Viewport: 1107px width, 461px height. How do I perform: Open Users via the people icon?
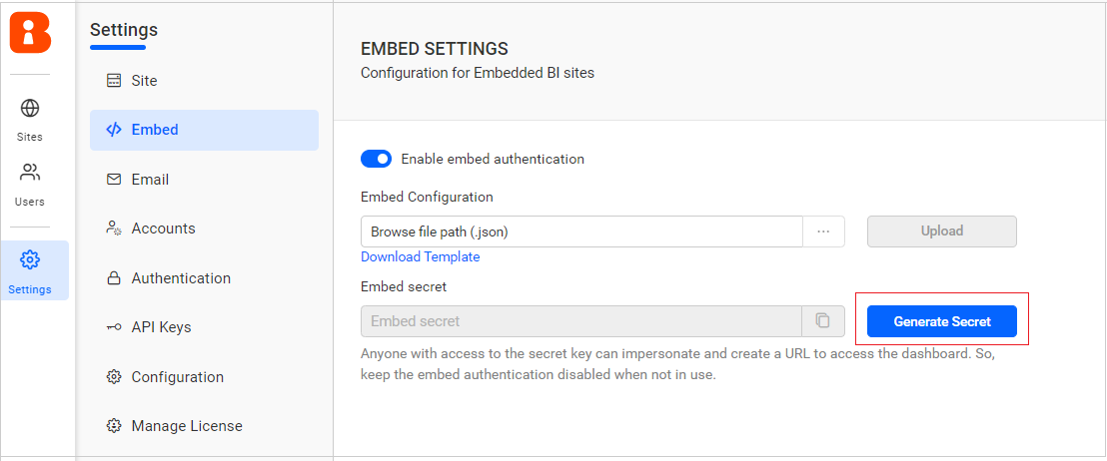click(30, 173)
